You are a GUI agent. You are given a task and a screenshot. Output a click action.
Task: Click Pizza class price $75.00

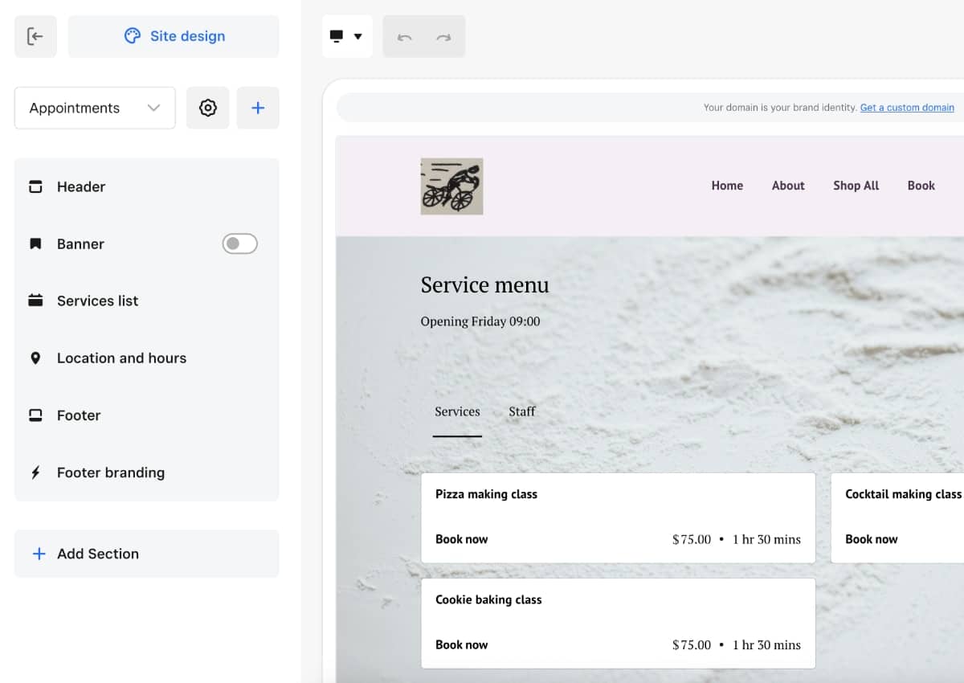pos(692,539)
